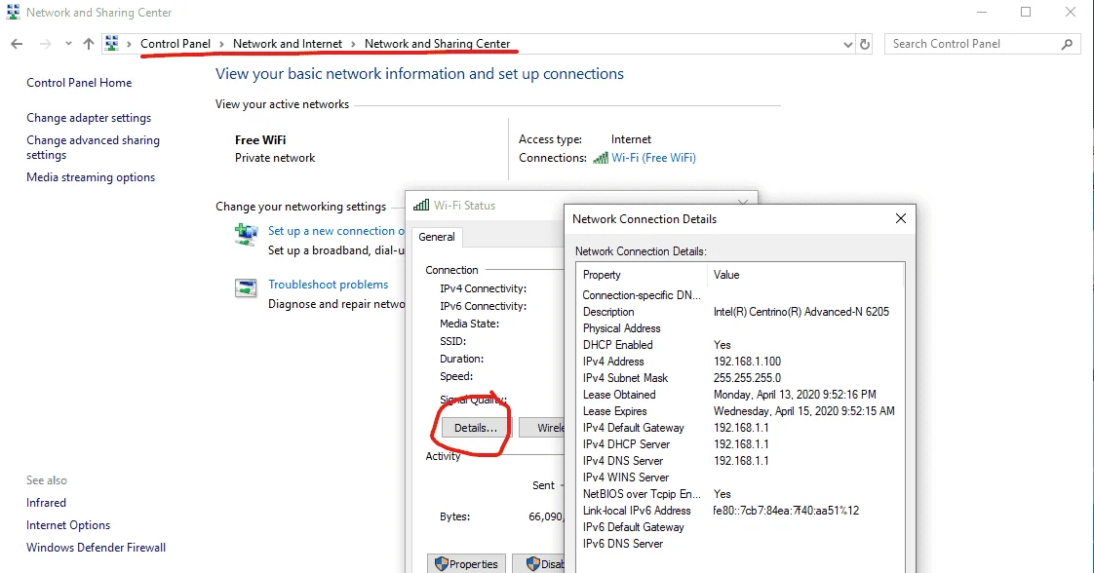Open the recent locations dropdown arrow

tap(68, 44)
